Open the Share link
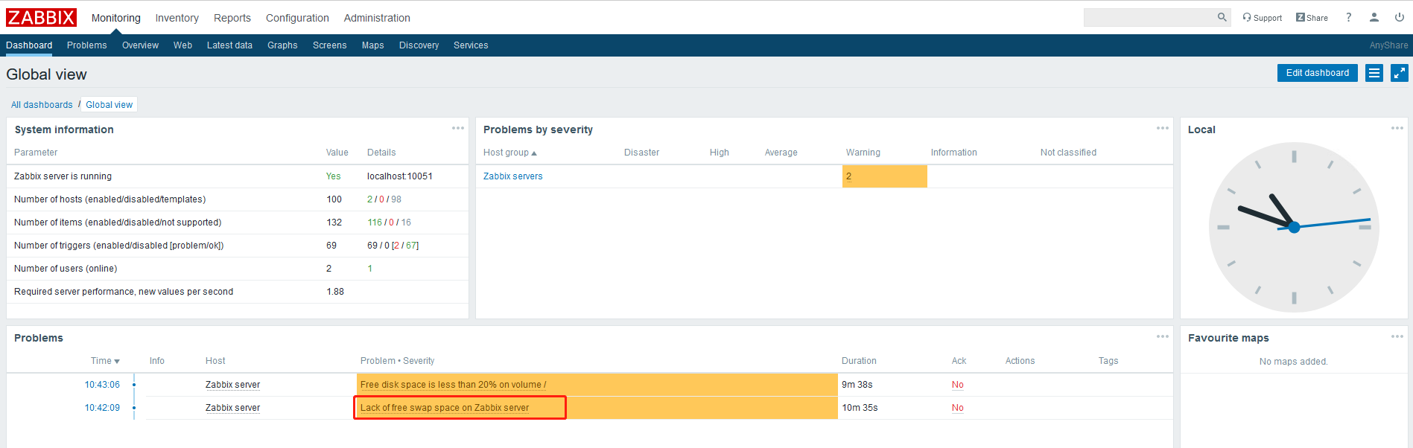 click(1312, 18)
